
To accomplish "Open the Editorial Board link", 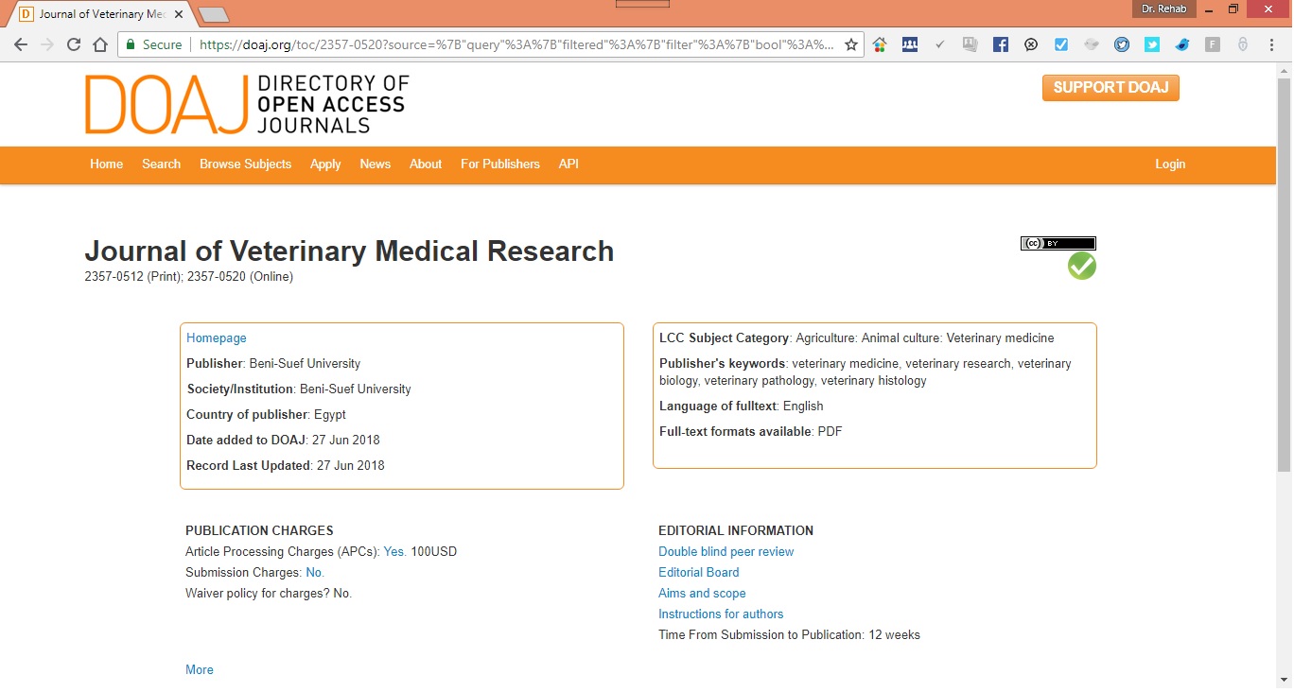I will (699, 572).
